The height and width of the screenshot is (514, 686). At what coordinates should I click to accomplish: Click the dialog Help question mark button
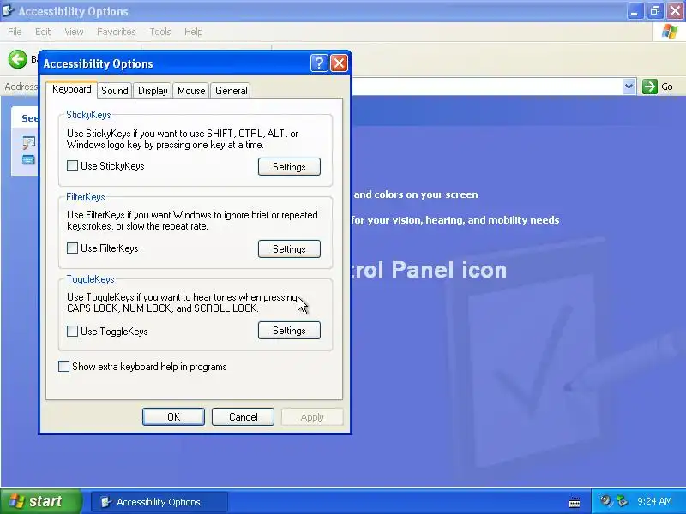319,63
